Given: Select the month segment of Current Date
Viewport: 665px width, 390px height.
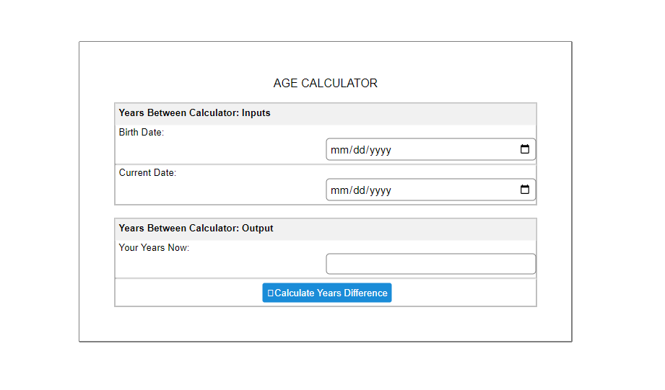Looking at the screenshot, I should point(339,190).
